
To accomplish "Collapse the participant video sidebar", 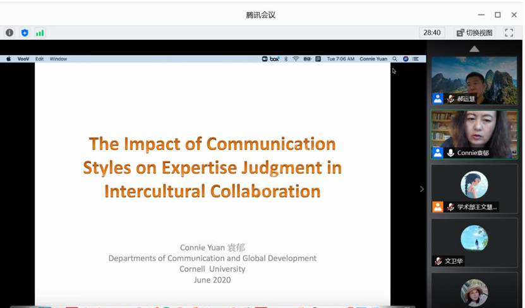I will (x=422, y=189).
